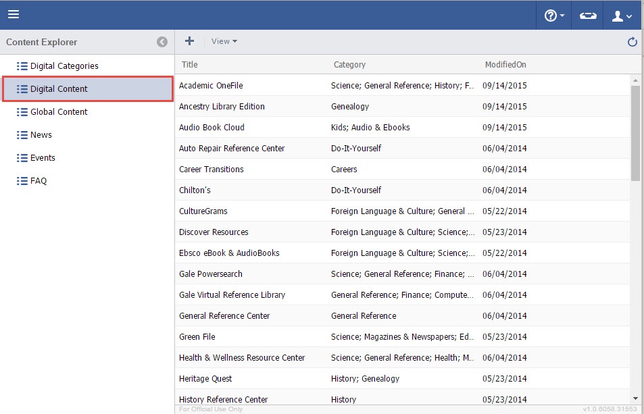Image resolution: width=644 pixels, height=414 pixels.
Task: Open the hamburger main menu
Action: pyautogui.click(x=14, y=15)
